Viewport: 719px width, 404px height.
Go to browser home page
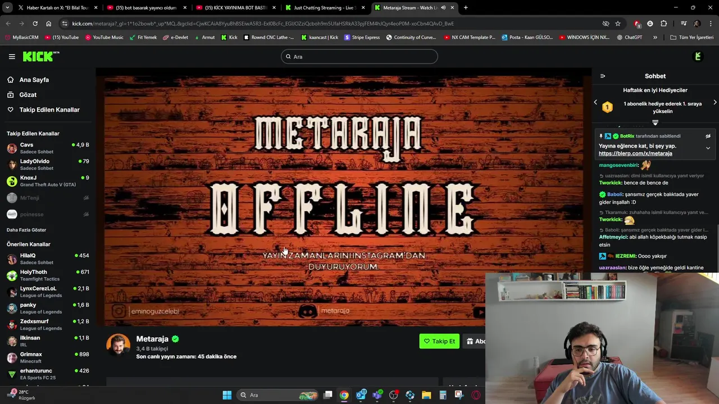48,24
